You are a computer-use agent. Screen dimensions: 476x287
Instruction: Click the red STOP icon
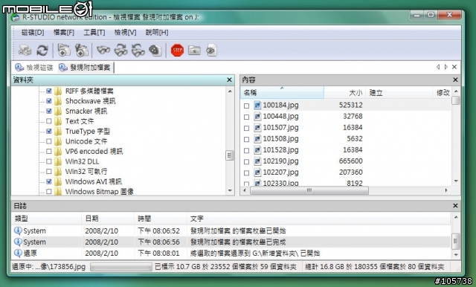click(x=177, y=51)
